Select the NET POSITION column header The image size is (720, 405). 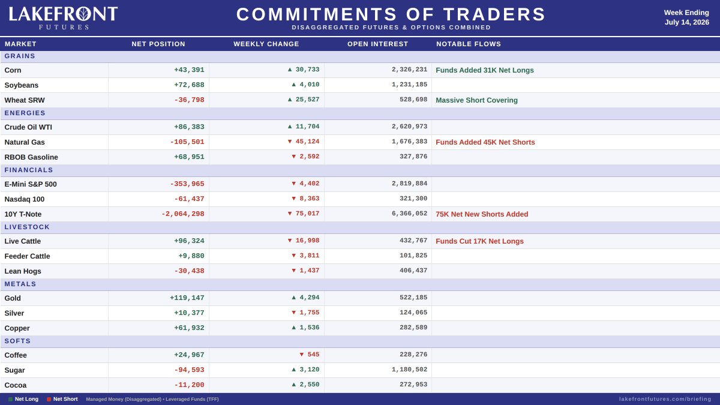click(158, 44)
